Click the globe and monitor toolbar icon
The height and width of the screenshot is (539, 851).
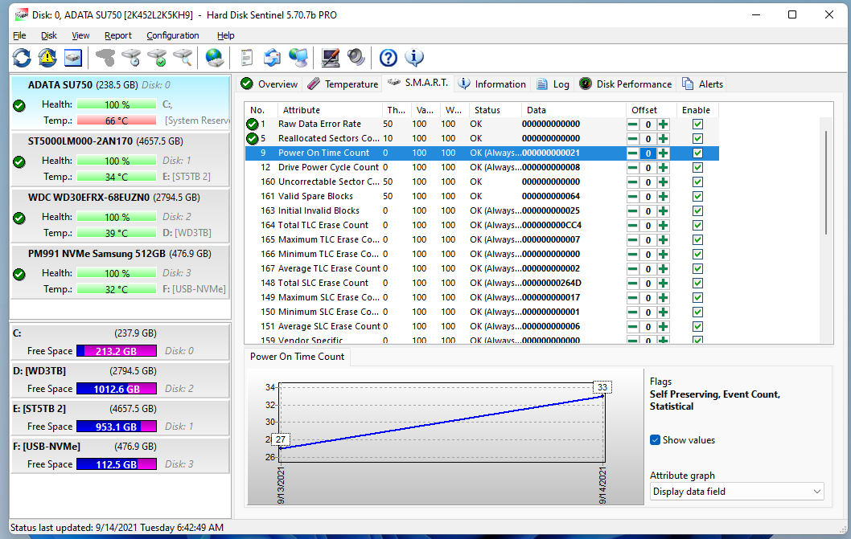(x=298, y=58)
